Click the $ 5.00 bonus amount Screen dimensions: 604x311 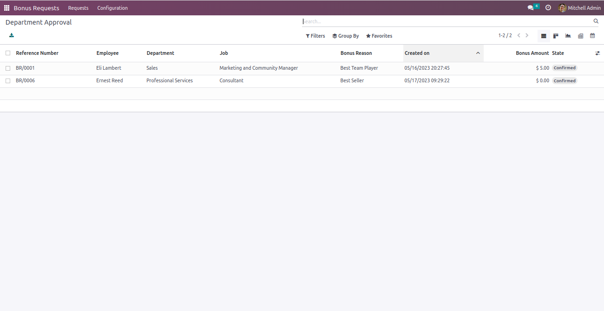[x=542, y=68]
